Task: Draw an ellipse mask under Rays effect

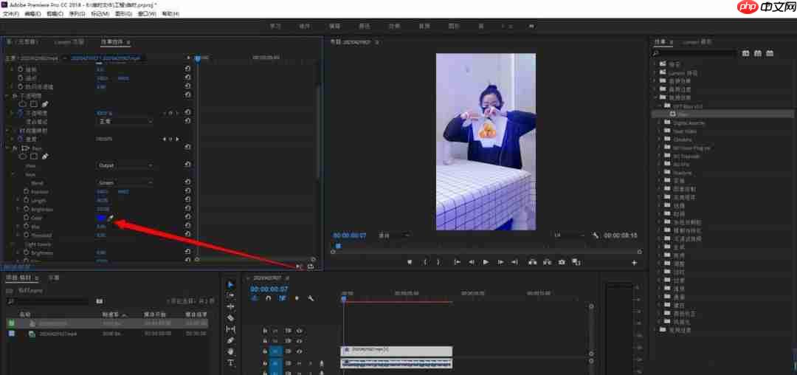Action: pyautogui.click(x=23, y=156)
